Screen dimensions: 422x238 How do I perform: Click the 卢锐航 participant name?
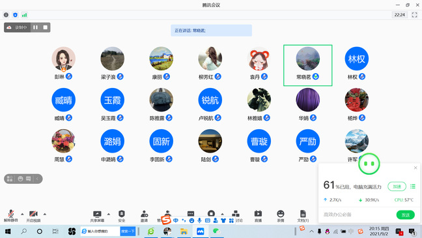tap(206, 118)
